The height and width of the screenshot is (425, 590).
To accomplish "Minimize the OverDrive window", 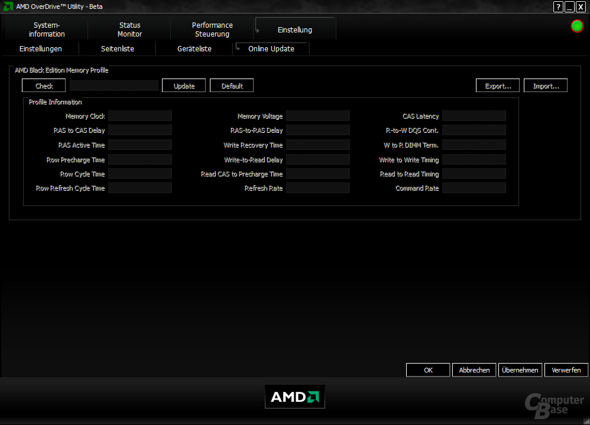I will pos(569,6).
